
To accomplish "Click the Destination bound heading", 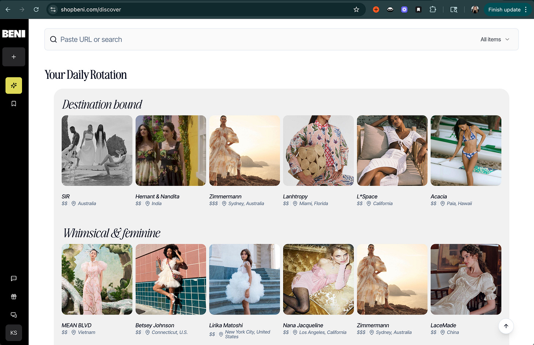I will click(102, 104).
